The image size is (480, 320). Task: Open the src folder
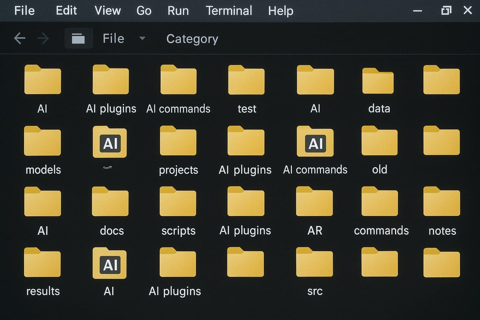click(x=314, y=262)
